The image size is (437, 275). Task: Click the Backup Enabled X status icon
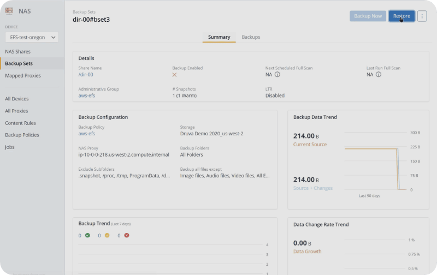click(175, 75)
